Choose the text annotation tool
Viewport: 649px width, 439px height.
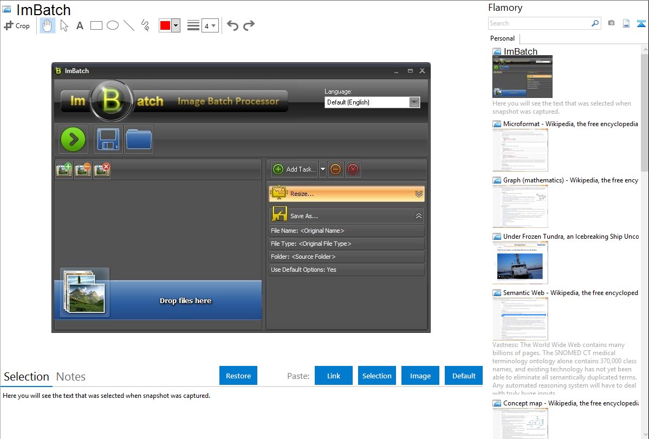(80, 25)
